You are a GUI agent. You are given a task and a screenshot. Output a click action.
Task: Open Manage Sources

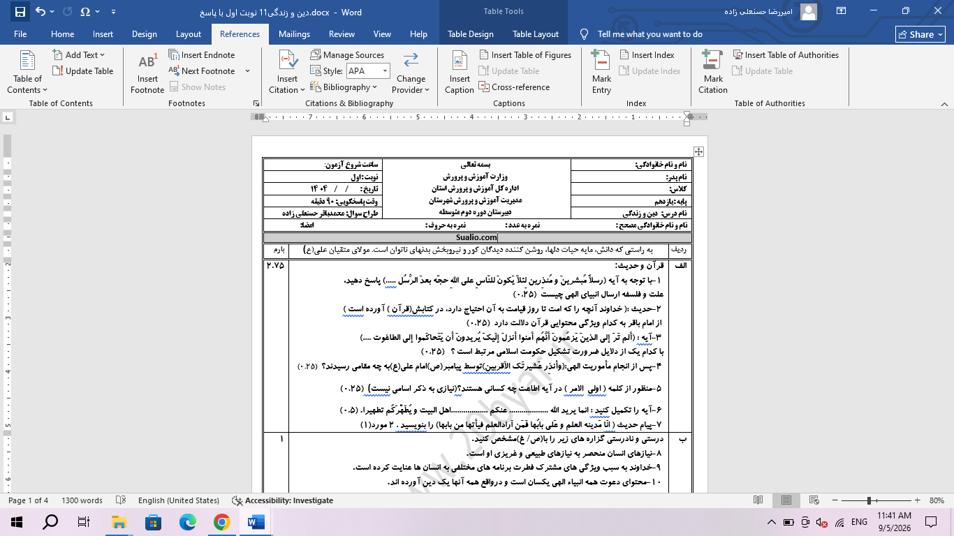tap(346, 55)
